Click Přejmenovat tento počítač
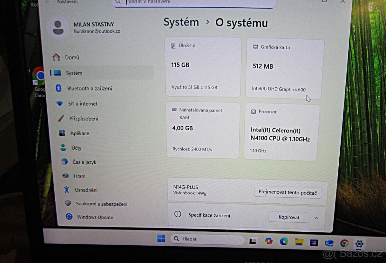This screenshot has width=386, height=263. coord(288,192)
